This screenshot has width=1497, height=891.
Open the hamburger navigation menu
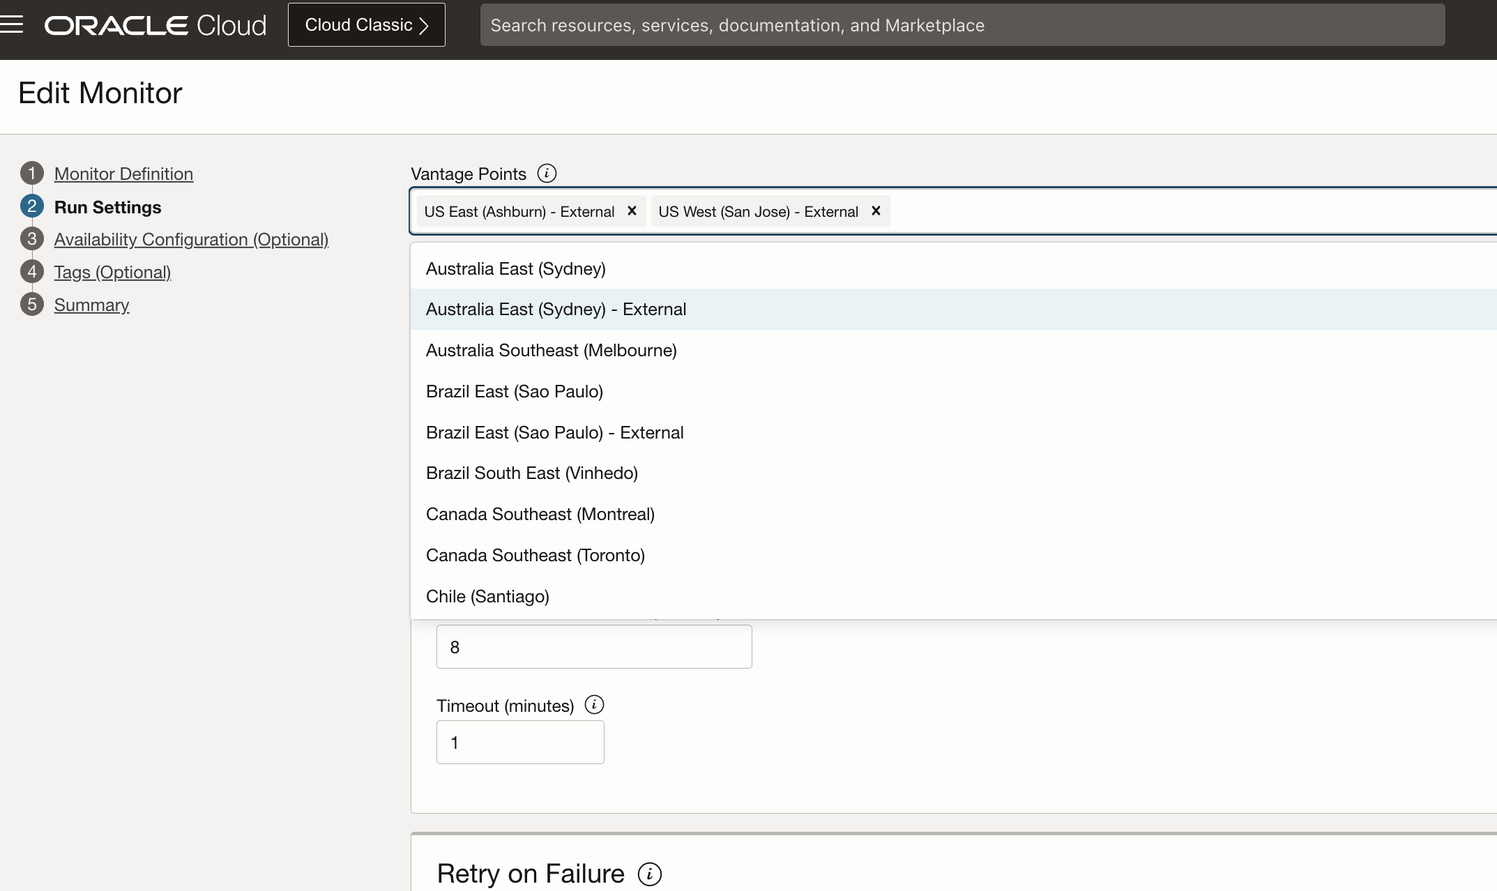click(x=12, y=25)
